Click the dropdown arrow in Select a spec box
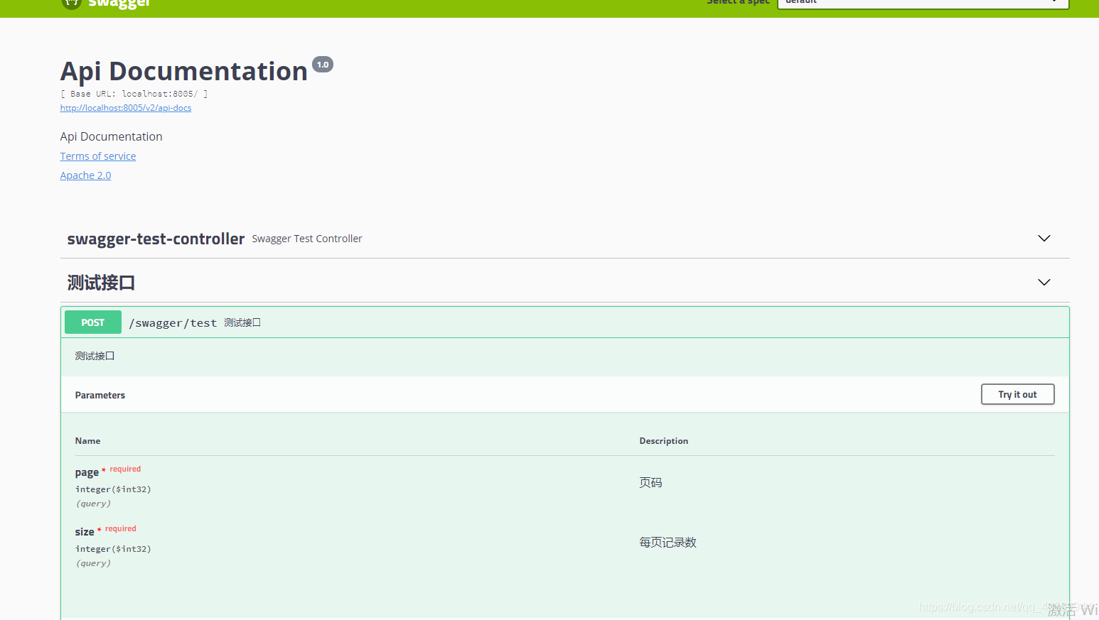Screen dimensions: 1099x620 (x=1054, y=2)
